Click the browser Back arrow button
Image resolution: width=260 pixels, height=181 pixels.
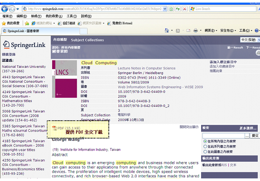tap(4, 9)
